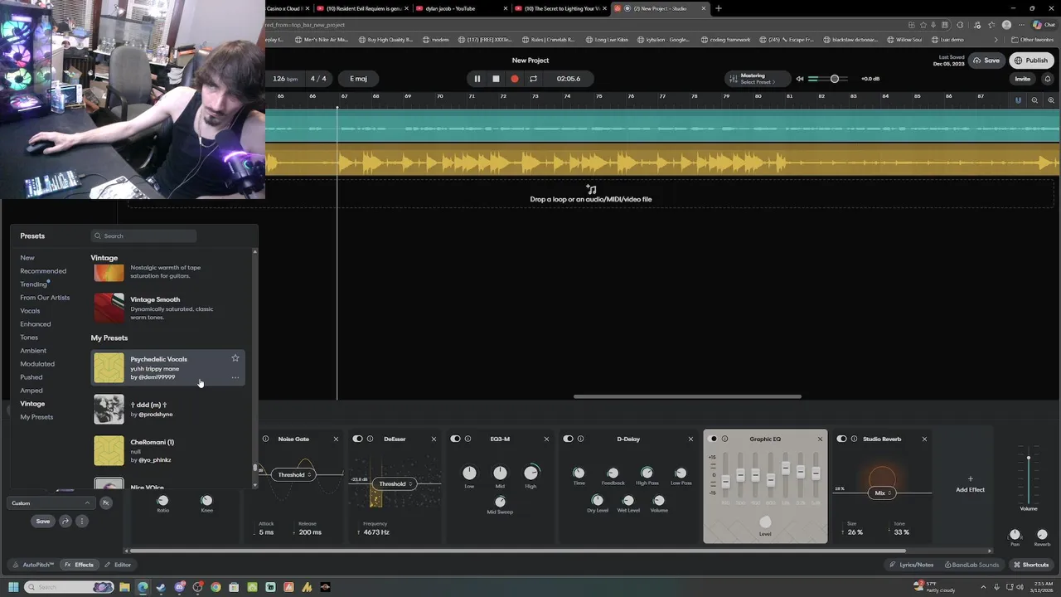
Task: Select the Recommended preset category
Action: point(43,271)
